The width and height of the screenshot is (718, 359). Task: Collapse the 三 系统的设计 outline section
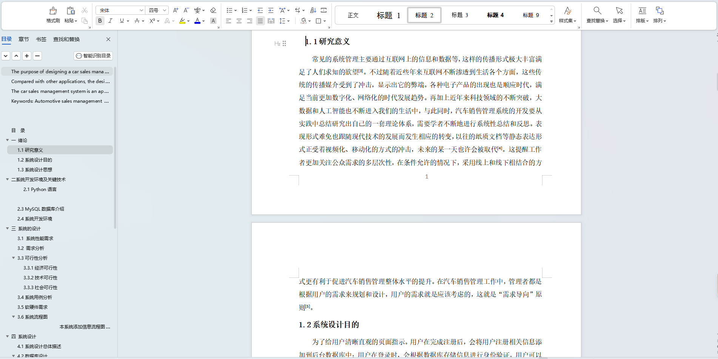tap(7, 228)
